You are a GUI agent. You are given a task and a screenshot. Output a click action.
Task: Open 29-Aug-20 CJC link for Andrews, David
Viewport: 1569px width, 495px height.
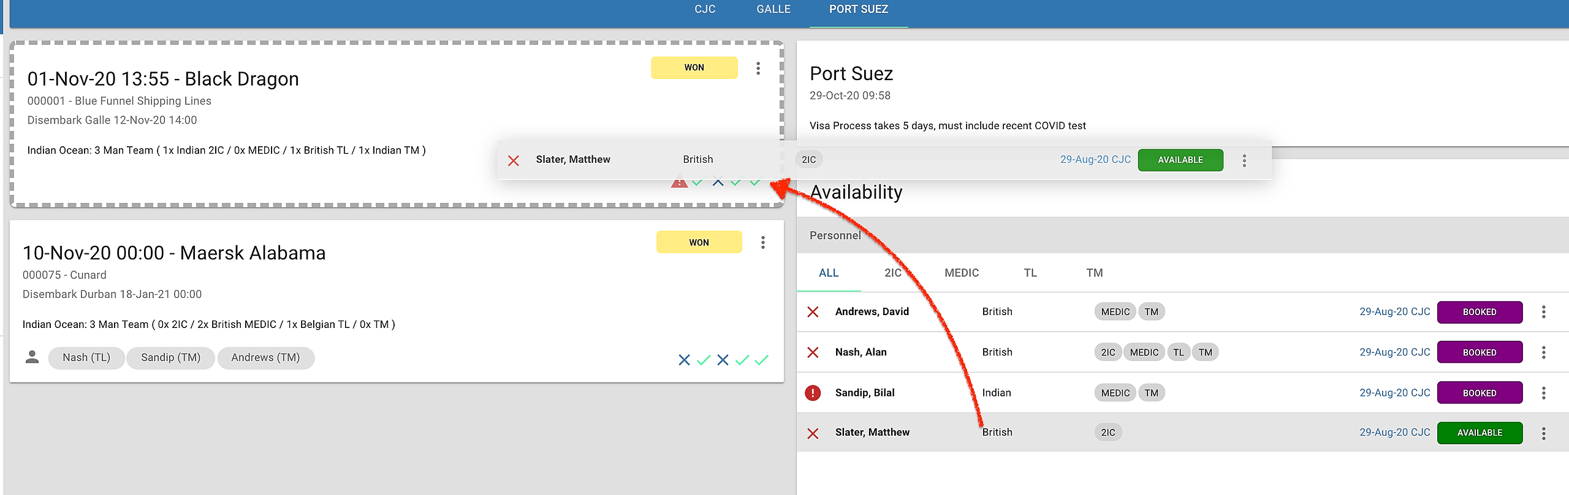click(1395, 311)
